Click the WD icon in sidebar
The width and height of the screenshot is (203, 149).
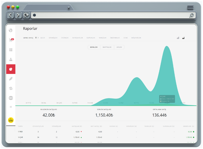click(11, 98)
